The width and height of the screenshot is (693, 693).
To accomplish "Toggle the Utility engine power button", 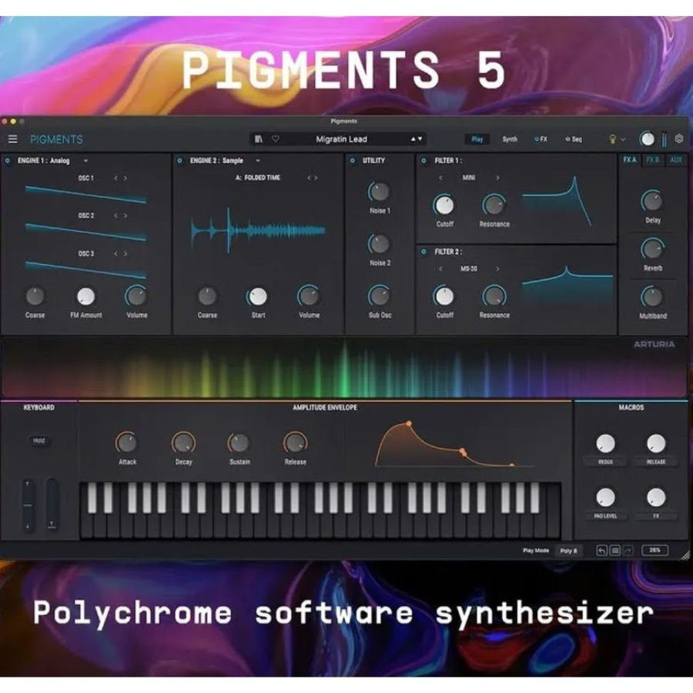I will (352, 160).
